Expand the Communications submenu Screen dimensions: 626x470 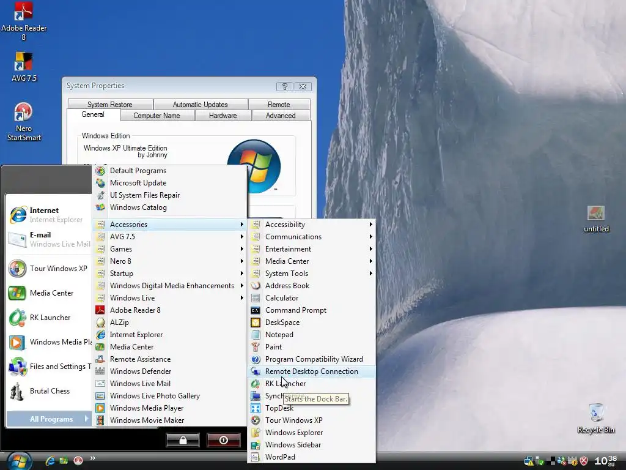312,237
